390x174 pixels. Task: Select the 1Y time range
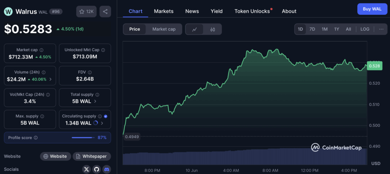point(337,29)
